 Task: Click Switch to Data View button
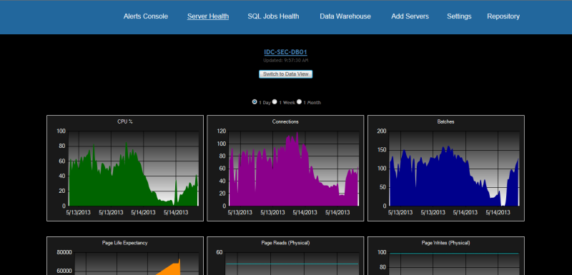285,74
